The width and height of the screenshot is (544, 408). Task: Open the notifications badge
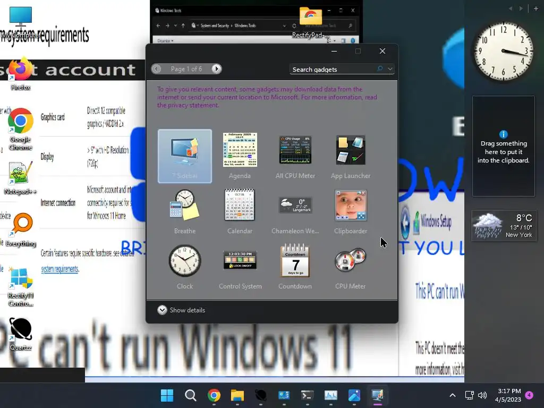(530, 395)
